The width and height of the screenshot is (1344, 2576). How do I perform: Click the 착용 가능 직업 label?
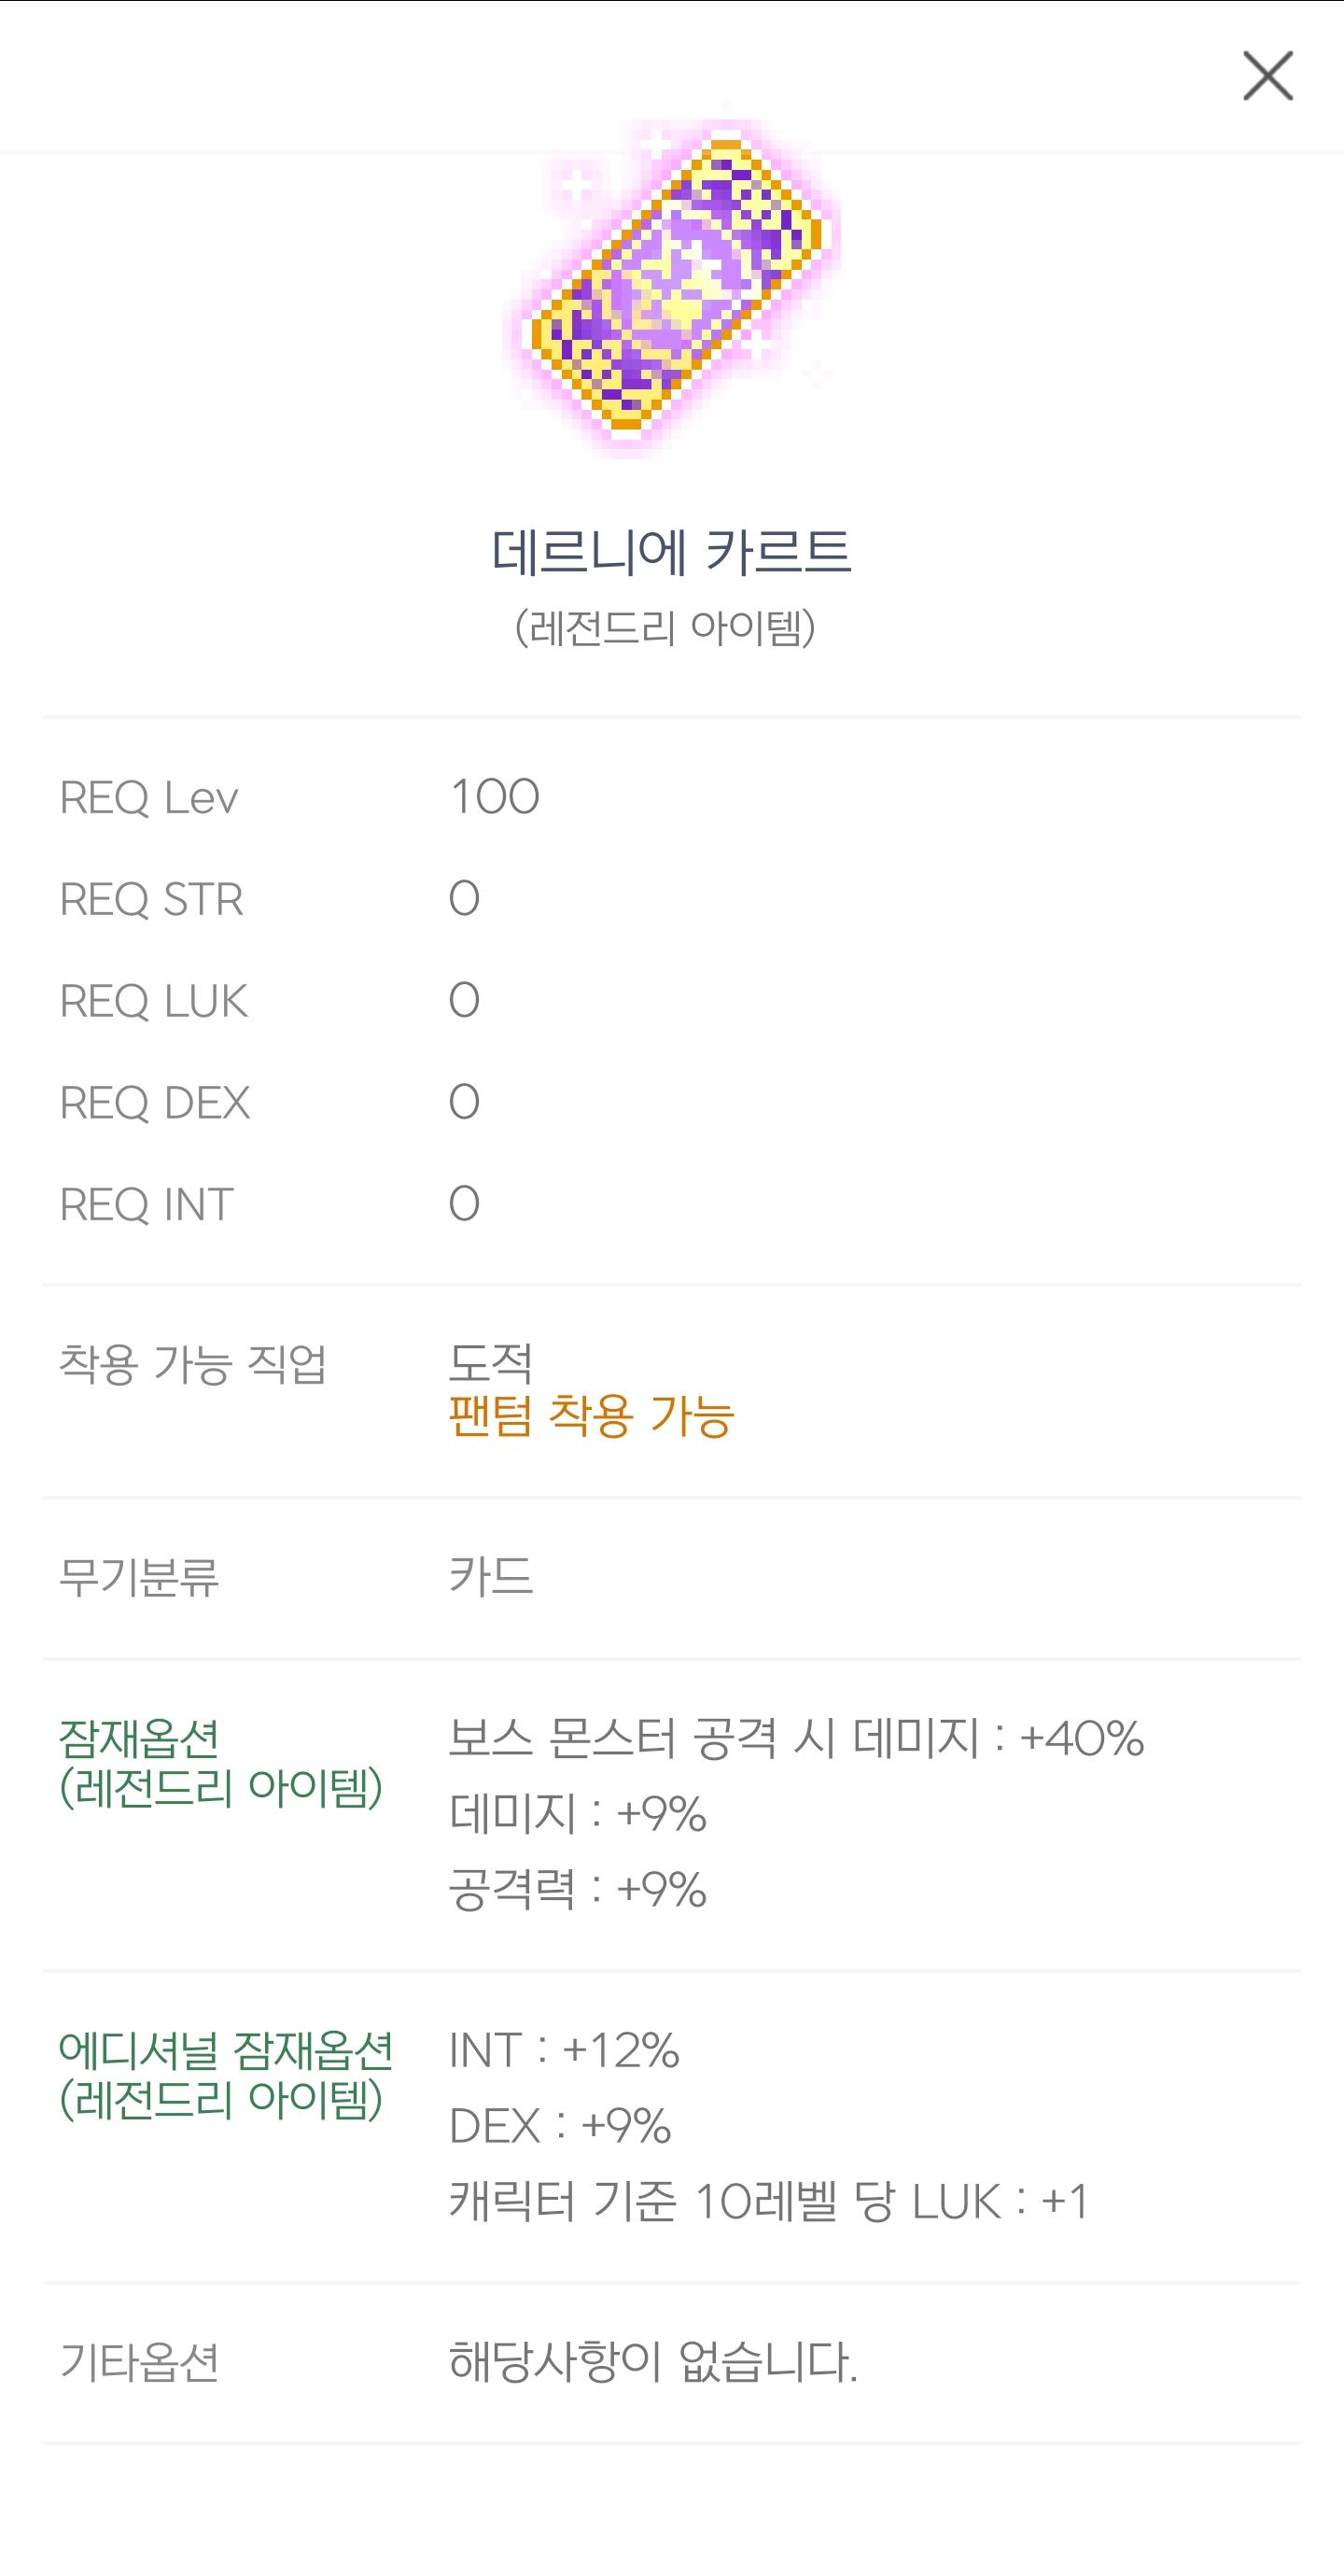pos(192,1364)
